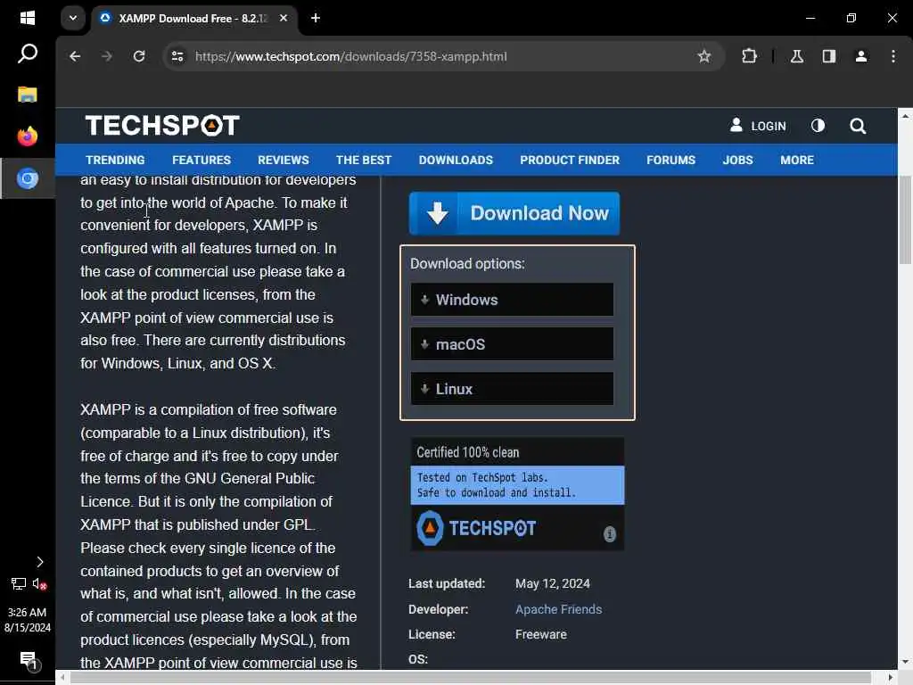Open the PRODUCT FINDER menu item
Image resolution: width=913 pixels, height=685 pixels.
coord(570,161)
